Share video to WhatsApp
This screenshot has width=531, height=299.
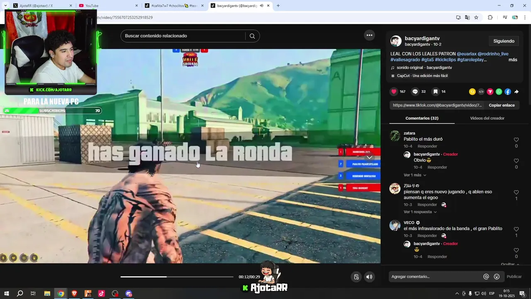coord(499,92)
